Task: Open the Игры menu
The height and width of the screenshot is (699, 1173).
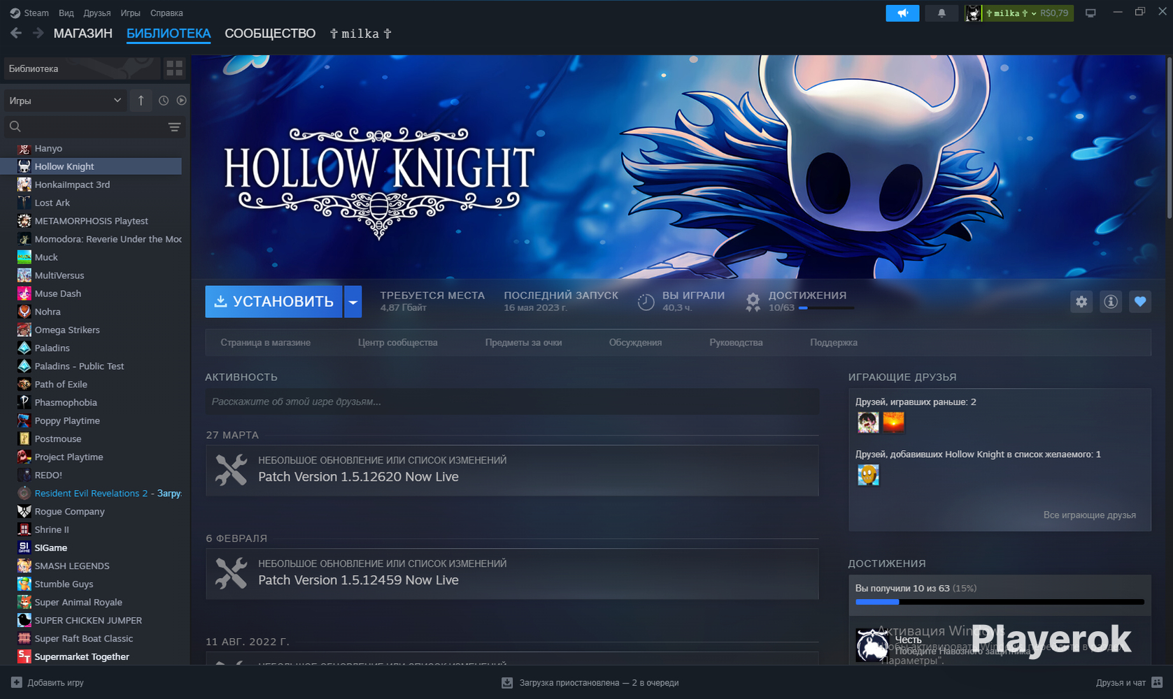Action: pos(130,13)
